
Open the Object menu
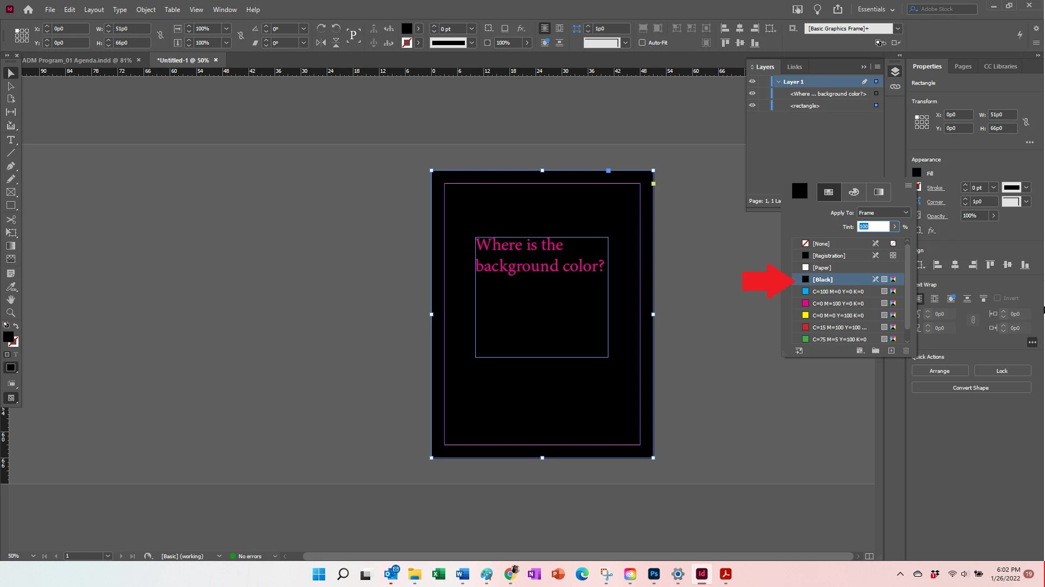[145, 9]
